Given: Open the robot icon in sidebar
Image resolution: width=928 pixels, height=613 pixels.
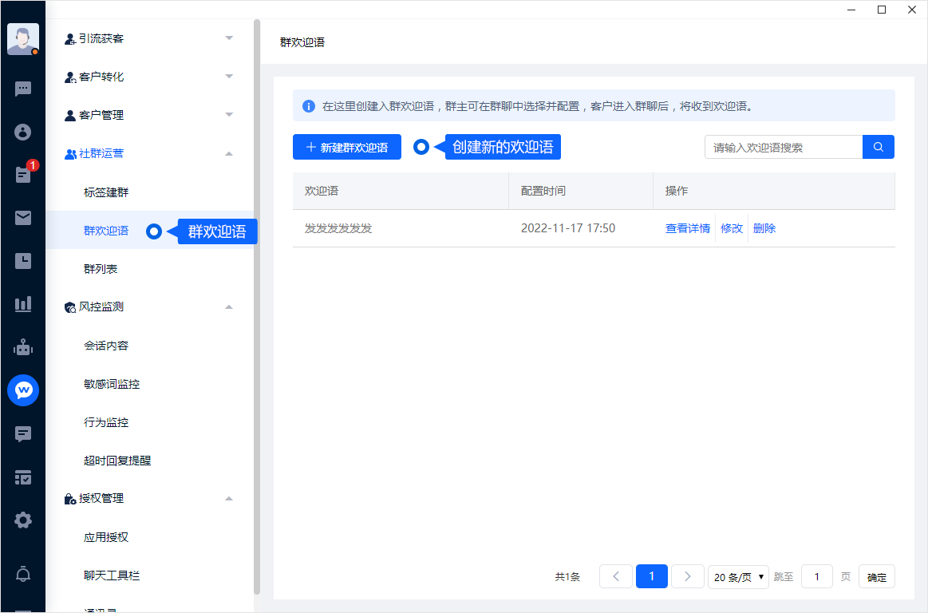Looking at the screenshot, I should pyautogui.click(x=23, y=347).
